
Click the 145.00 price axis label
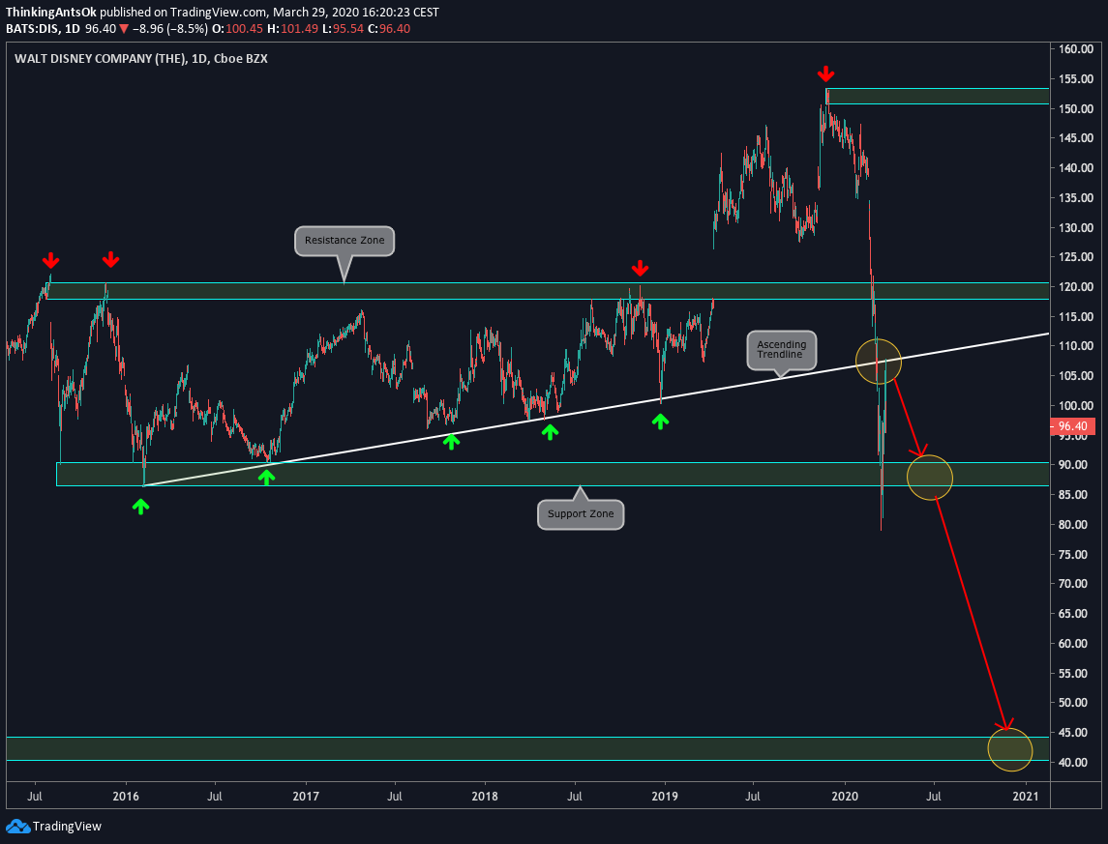(1076, 138)
